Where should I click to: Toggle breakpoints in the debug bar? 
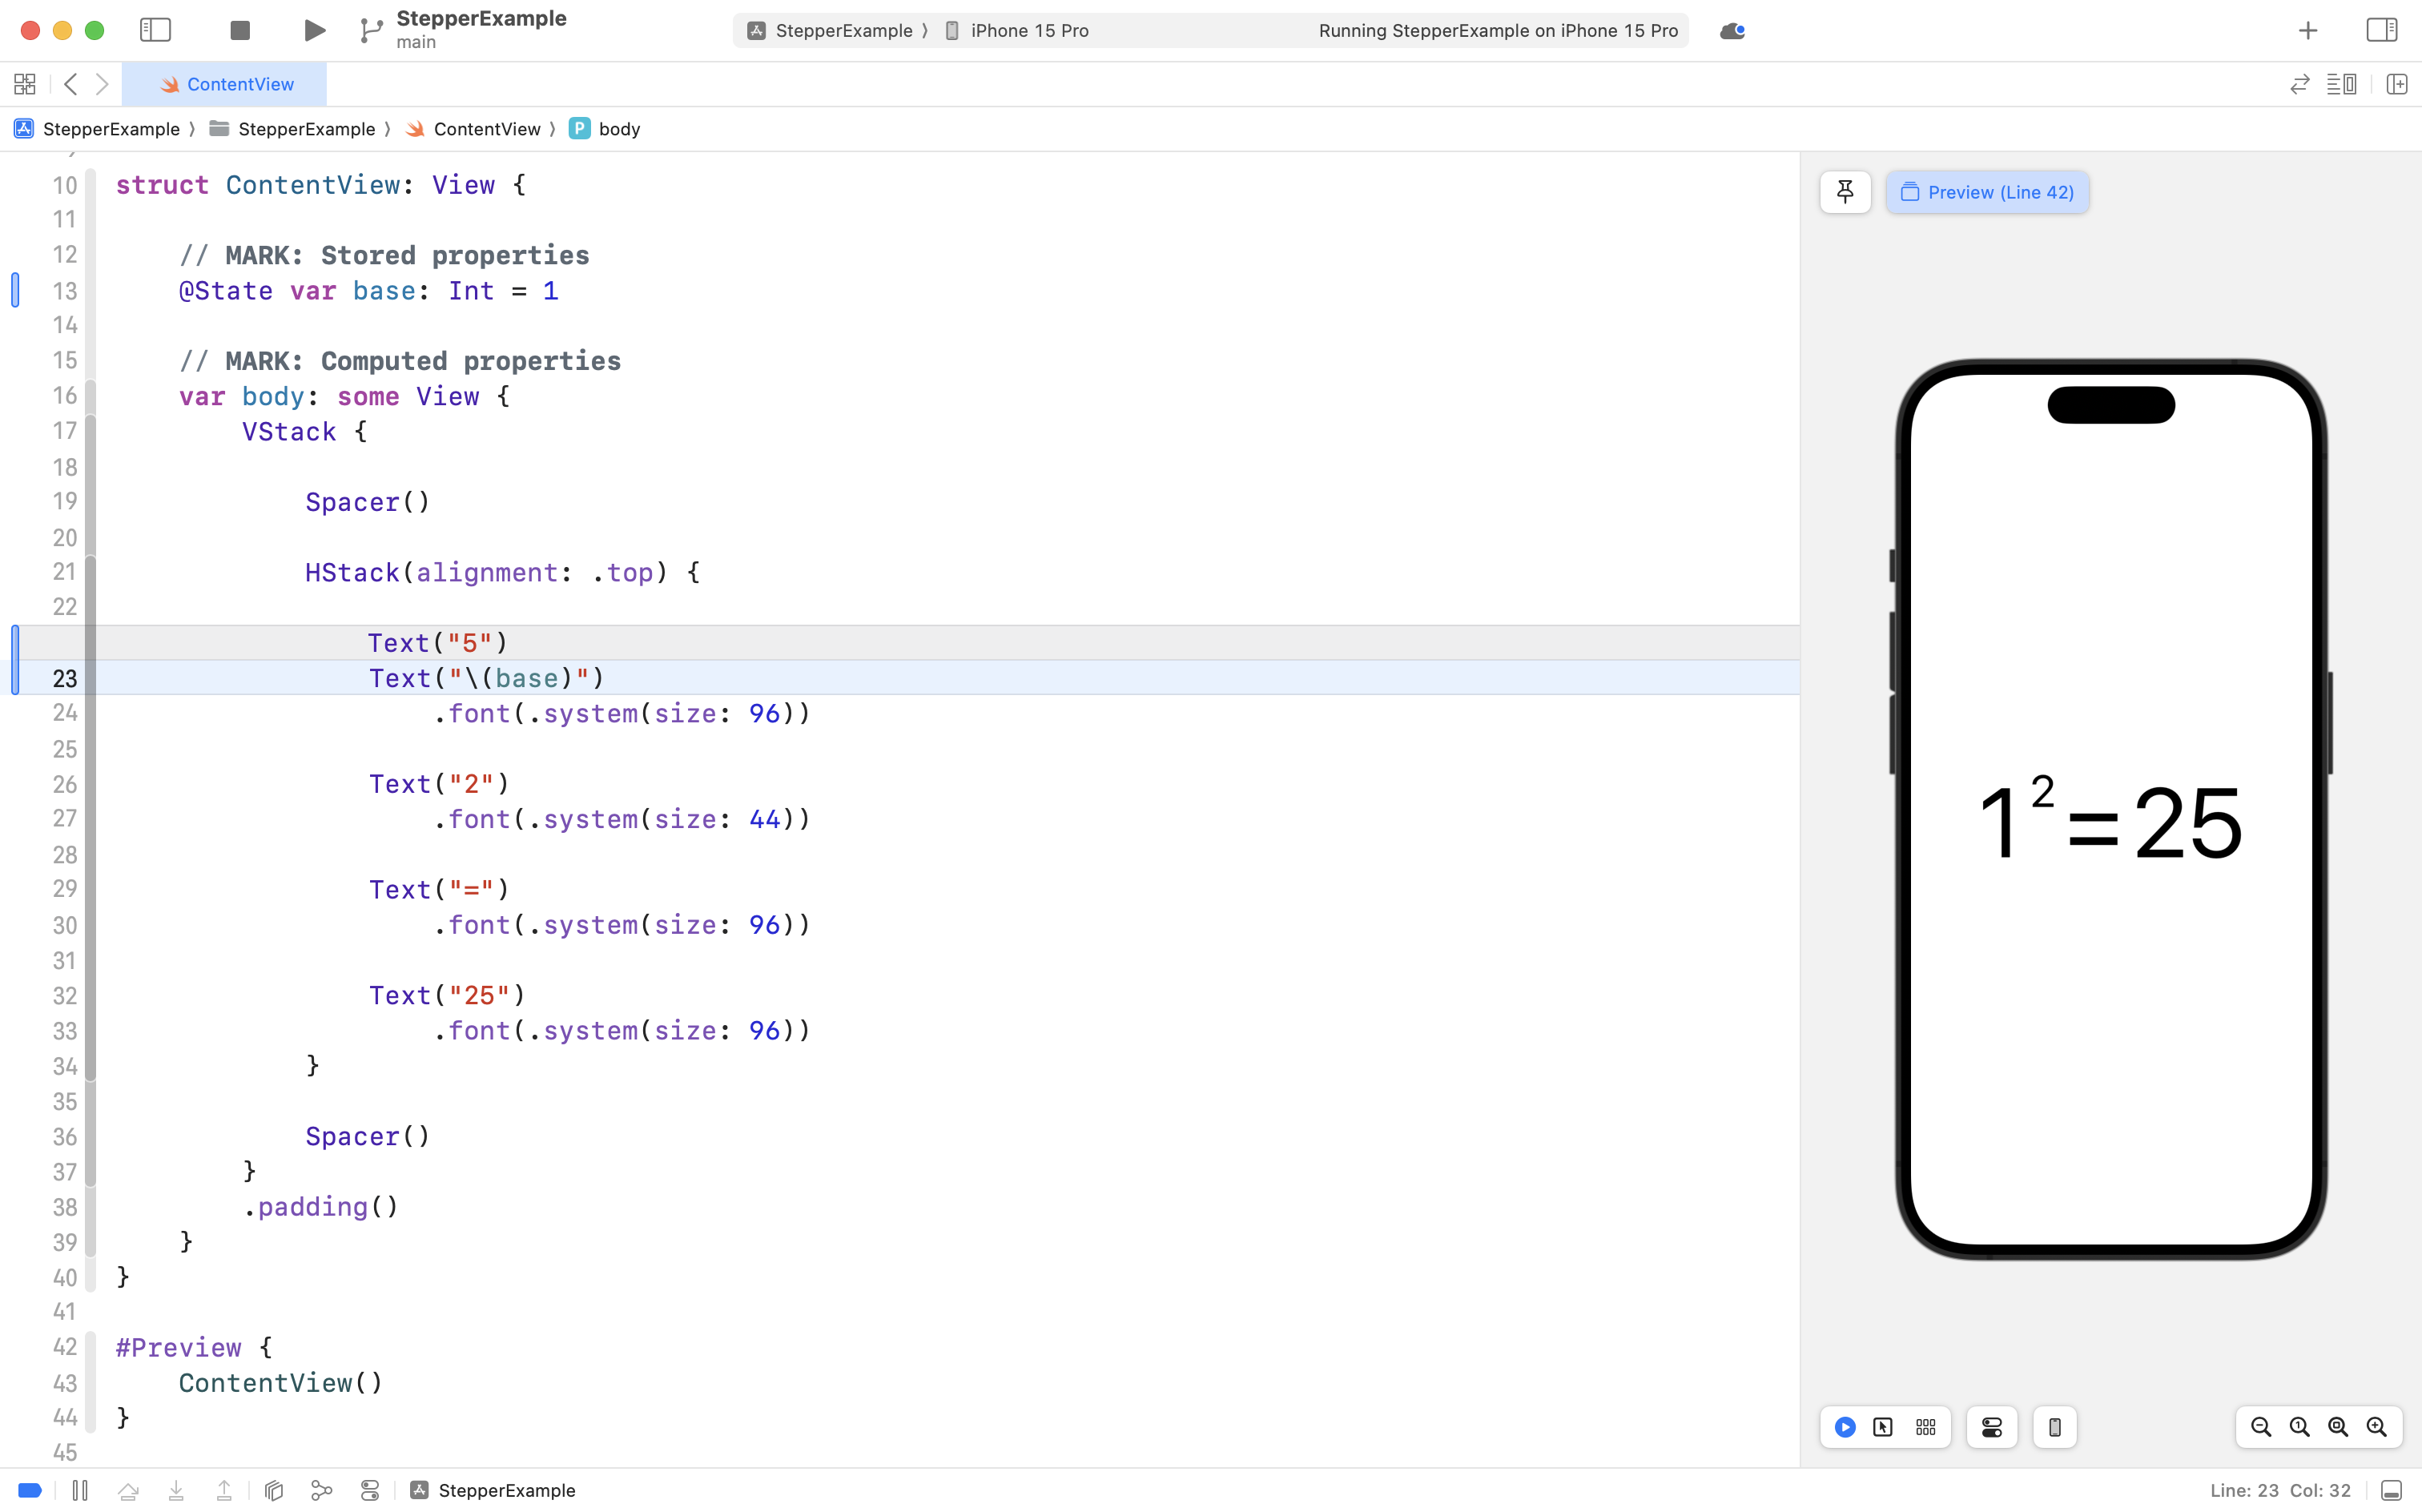click(x=29, y=1490)
